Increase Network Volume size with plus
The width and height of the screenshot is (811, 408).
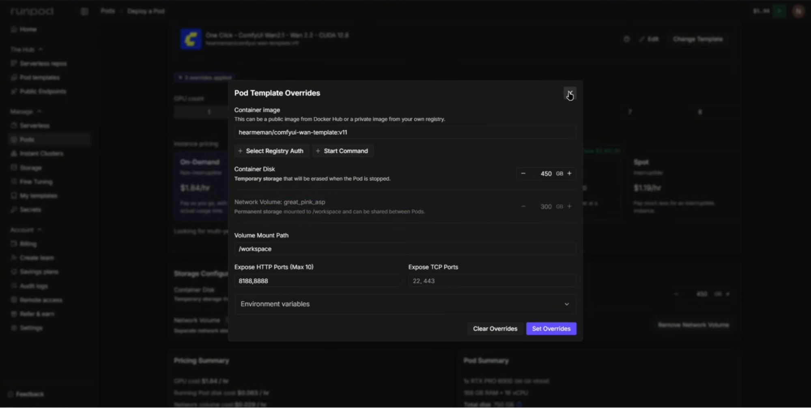(569, 206)
